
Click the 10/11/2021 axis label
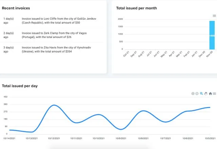point(76,139)
